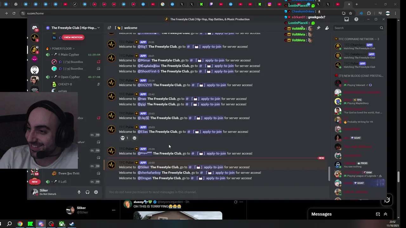Open Chrome extensions puzzle icon

369,13
